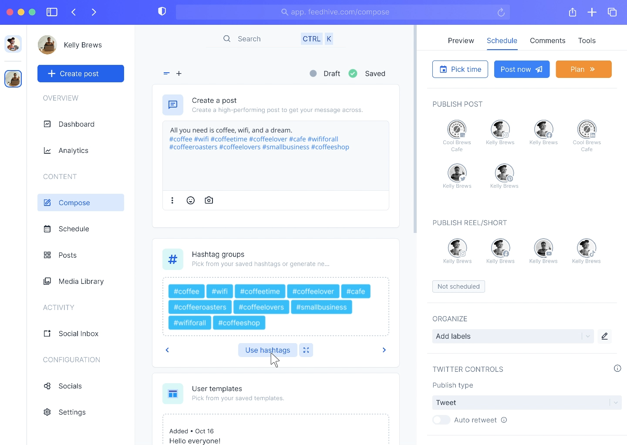The height and width of the screenshot is (445, 627).
Task: Click the privacy shield icon in browser toolbar
Action: click(x=162, y=12)
